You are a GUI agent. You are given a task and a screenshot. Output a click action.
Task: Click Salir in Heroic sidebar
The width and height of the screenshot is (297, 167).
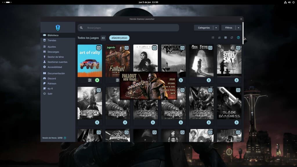(x=58, y=94)
